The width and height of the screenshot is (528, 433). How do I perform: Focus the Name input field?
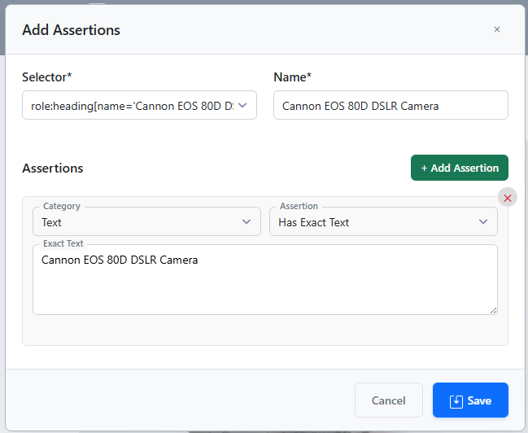pos(391,105)
